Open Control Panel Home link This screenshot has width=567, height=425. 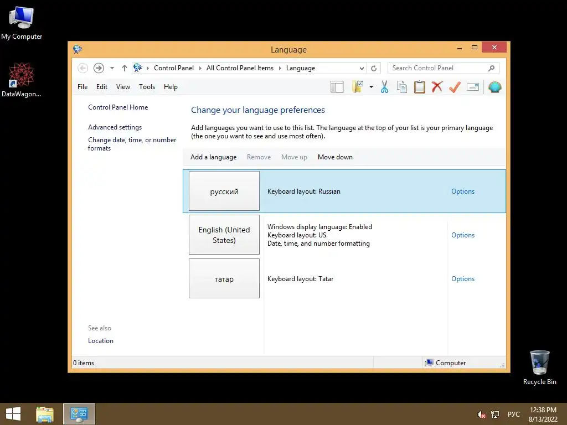pos(118,107)
